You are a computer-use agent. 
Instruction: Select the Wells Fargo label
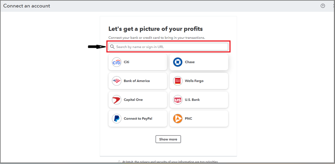194,81
